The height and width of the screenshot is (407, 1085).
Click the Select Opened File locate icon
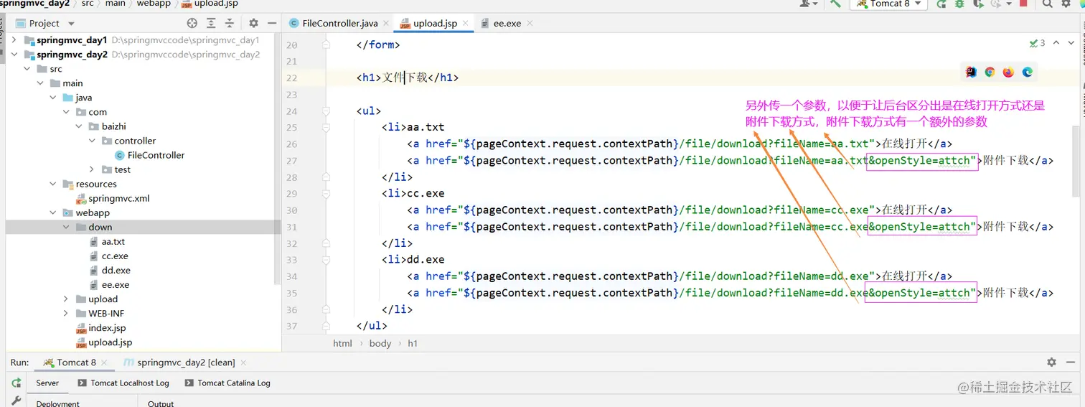(x=192, y=23)
